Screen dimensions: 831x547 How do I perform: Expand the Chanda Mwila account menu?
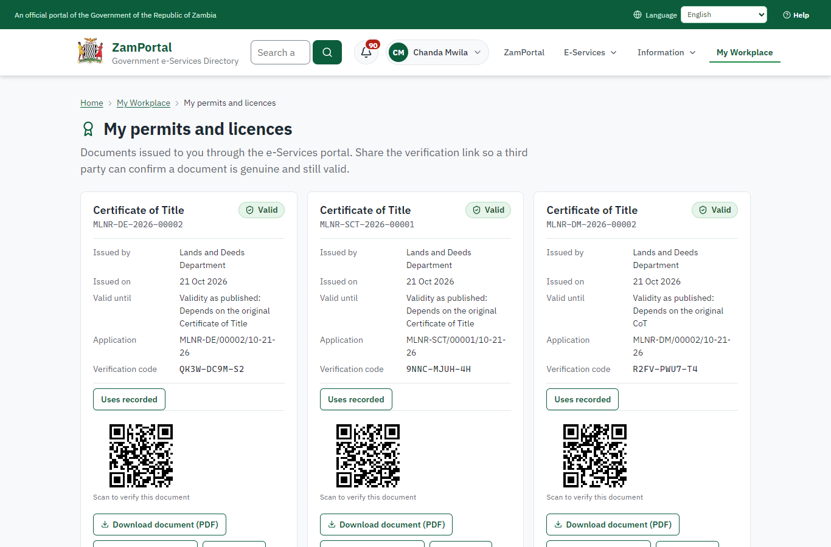point(437,52)
